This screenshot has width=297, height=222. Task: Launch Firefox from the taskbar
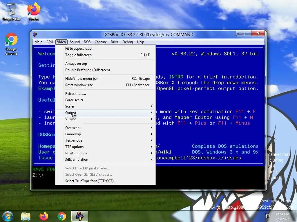pyautogui.click(x=44, y=216)
